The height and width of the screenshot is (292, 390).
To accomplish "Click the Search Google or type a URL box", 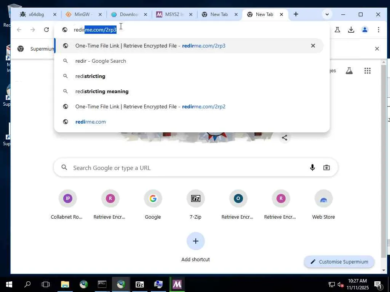I will pyautogui.click(x=195, y=168).
